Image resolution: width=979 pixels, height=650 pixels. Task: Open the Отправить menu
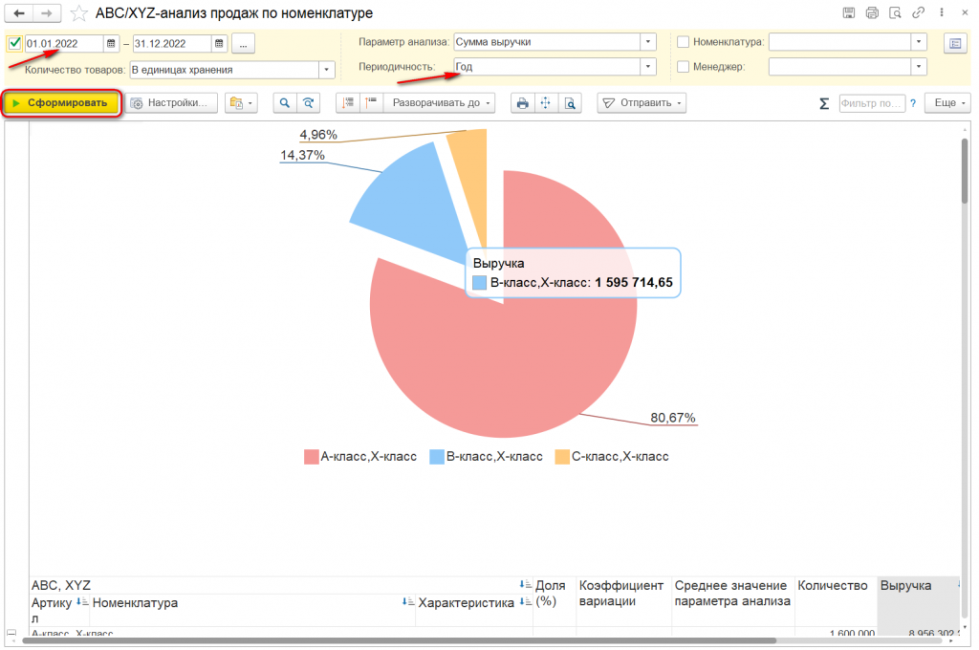pos(642,103)
